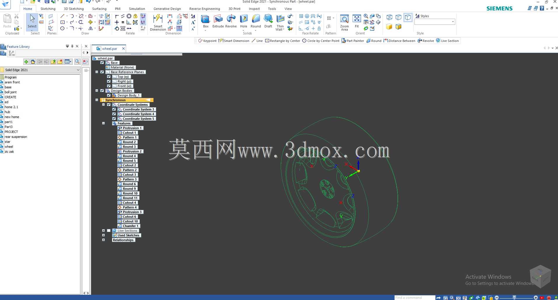Viewport: 558px width, 300px height.
Task: Click the view orientation cube
Action: 540,276
